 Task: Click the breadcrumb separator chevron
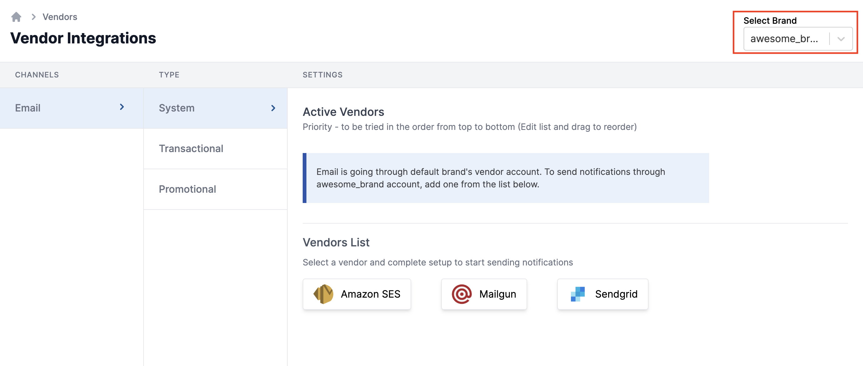click(x=33, y=17)
